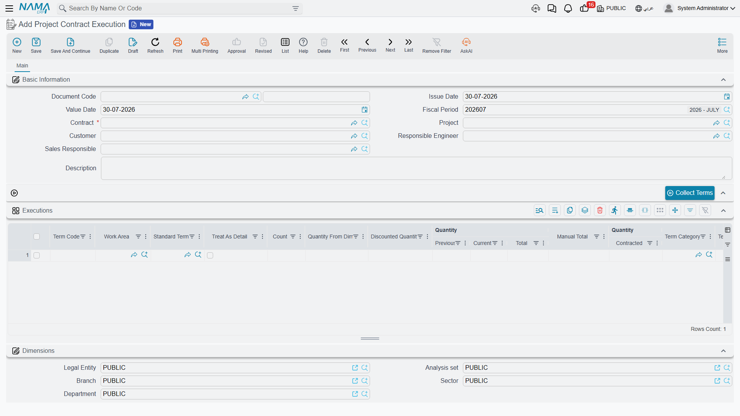Open the notifications bell icon
Viewport: 740px width, 416px height.
pos(568,8)
